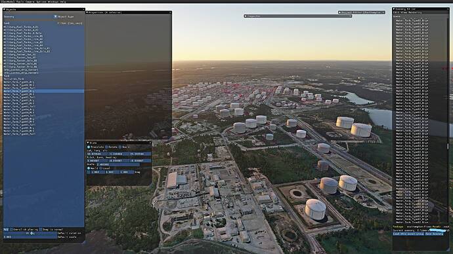453x254 pixels.
Task: Close the Properties window
Action: coord(170,12)
